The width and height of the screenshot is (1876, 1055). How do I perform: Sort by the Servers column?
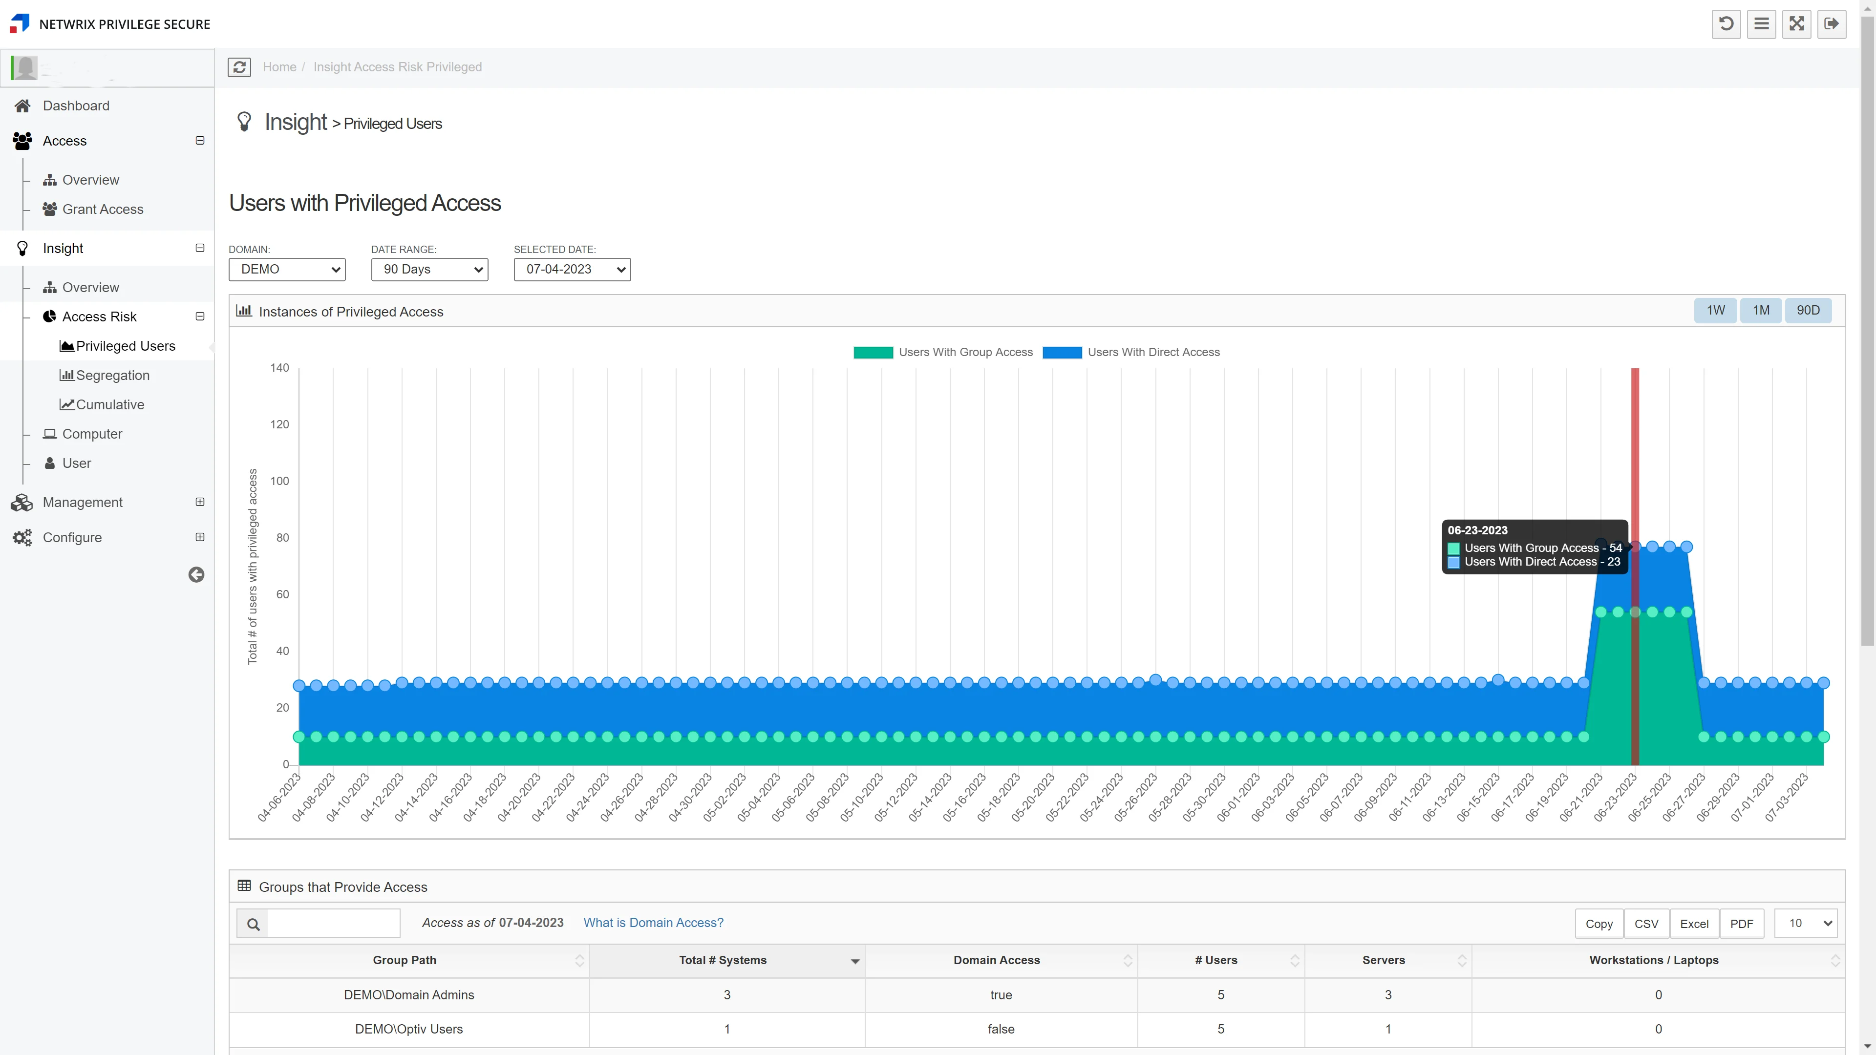point(1387,960)
